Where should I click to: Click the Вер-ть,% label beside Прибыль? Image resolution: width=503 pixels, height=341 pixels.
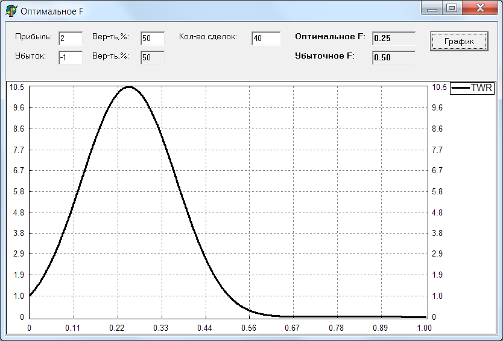(111, 37)
